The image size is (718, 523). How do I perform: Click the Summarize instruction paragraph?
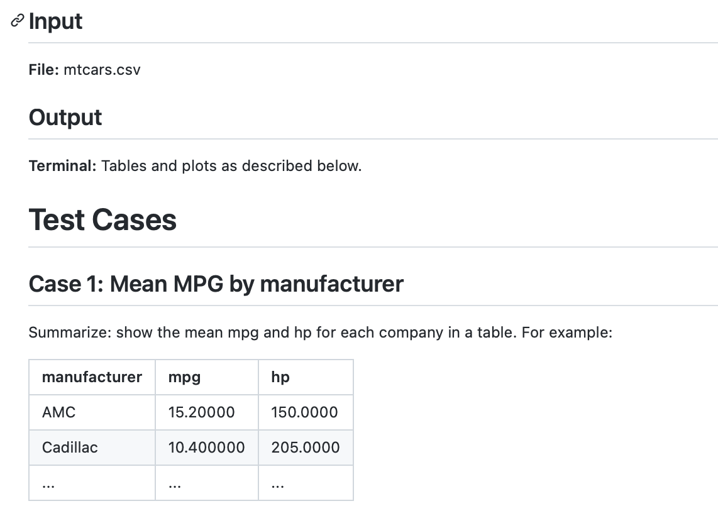click(320, 332)
